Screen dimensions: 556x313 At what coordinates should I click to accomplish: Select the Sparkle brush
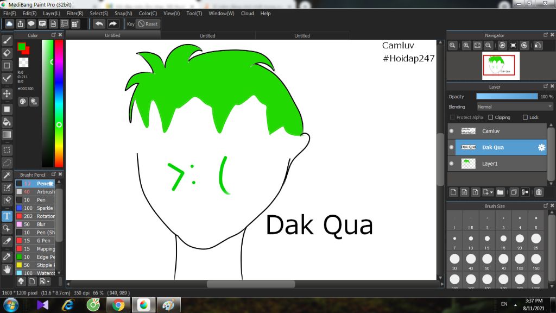pos(35,208)
